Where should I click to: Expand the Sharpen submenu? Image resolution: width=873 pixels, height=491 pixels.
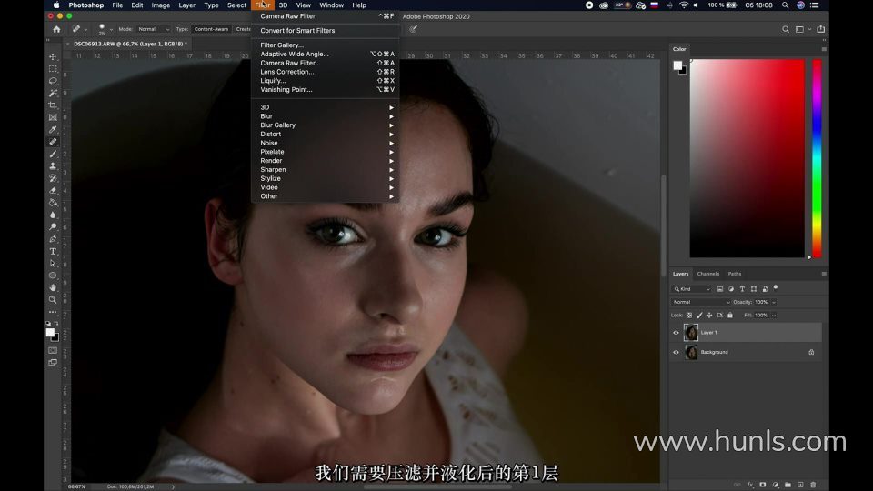(x=326, y=170)
